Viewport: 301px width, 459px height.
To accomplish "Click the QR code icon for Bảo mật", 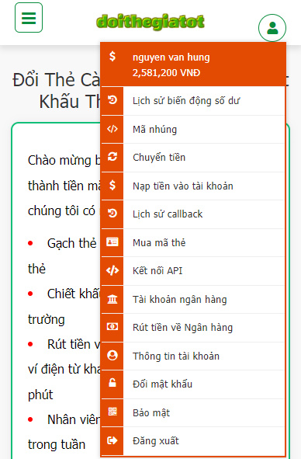I will pos(112,412).
